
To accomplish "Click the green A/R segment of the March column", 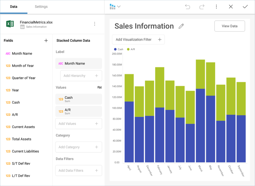I will [x=200, y=74].
